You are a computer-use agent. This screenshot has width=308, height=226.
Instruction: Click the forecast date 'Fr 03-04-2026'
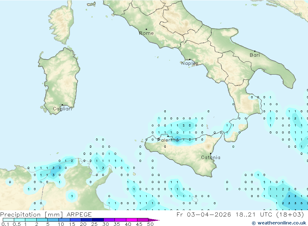tap(204, 214)
